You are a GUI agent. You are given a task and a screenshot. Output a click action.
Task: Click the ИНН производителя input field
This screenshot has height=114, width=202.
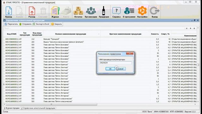click(116, 63)
